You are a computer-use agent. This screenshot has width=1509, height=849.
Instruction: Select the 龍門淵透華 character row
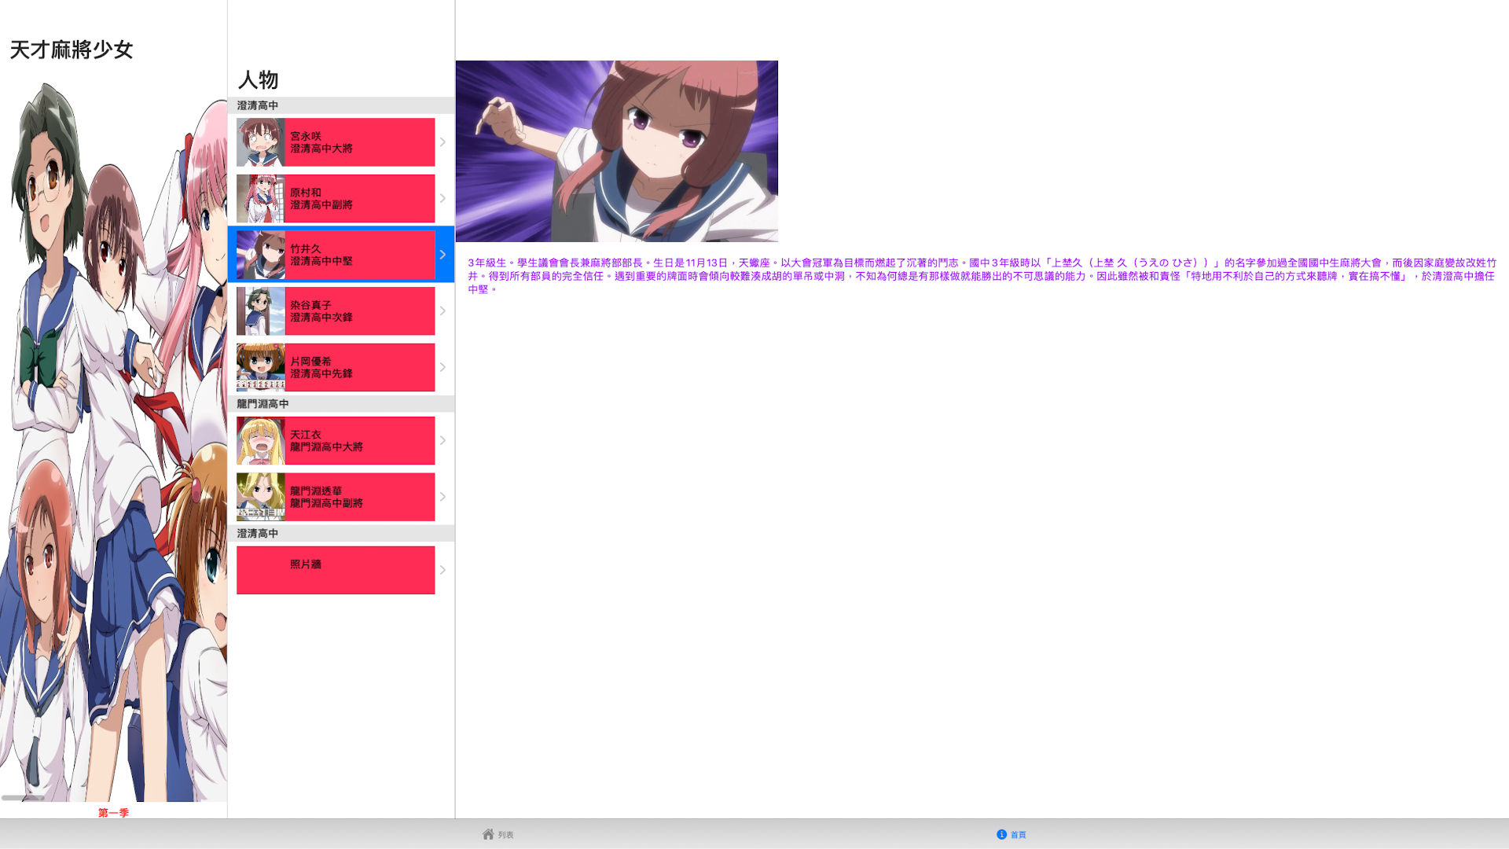click(x=341, y=497)
